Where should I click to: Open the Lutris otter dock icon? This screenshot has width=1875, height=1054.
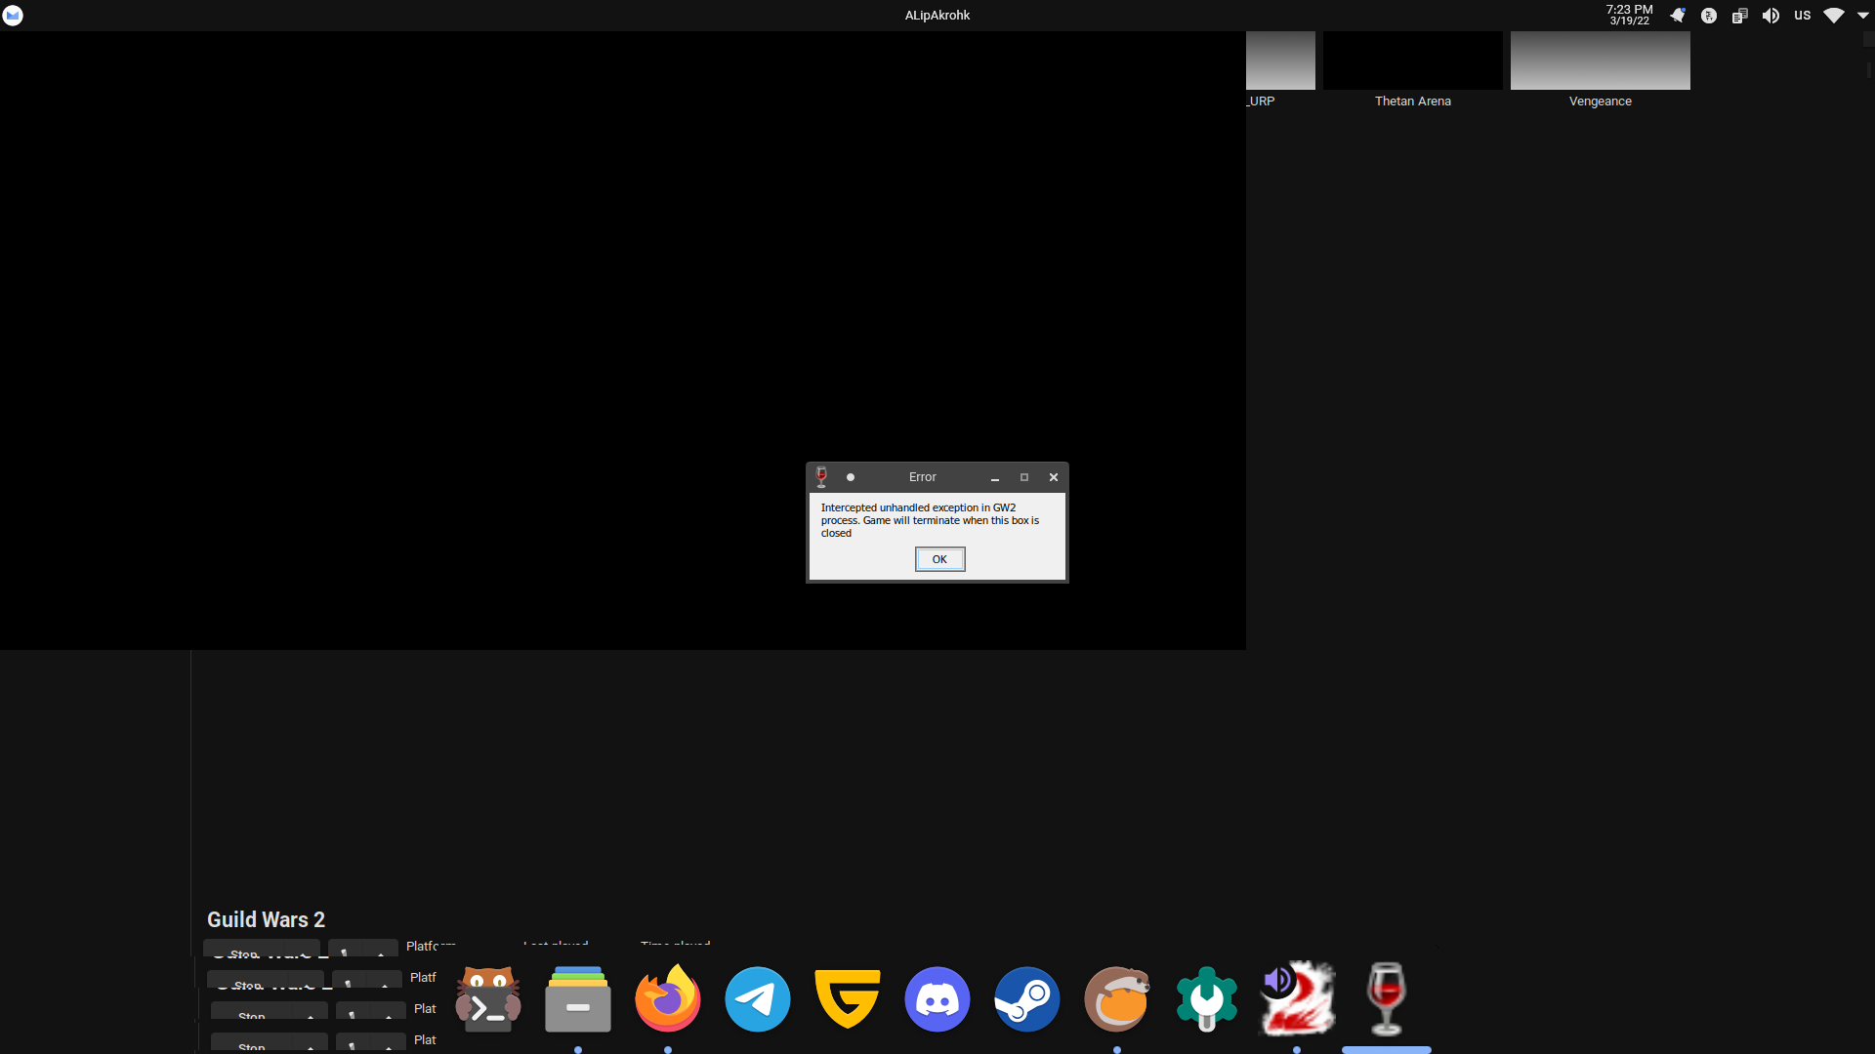[1117, 999]
